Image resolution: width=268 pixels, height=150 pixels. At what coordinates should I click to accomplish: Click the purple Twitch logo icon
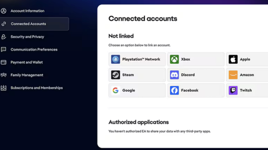pos(233,90)
